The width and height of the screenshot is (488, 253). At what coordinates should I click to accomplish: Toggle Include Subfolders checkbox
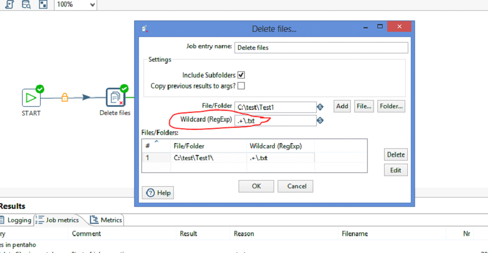tap(241, 75)
